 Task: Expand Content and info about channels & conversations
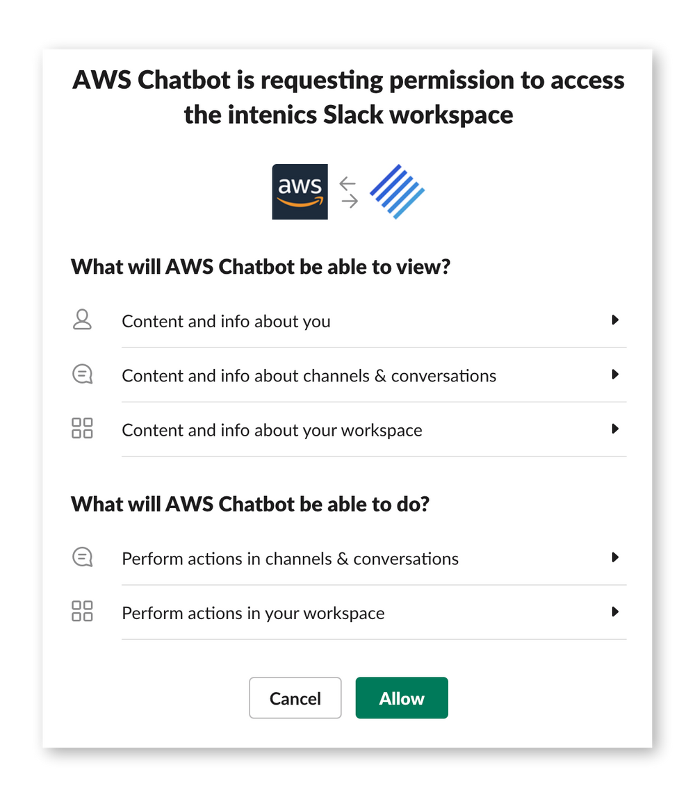(x=615, y=374)
